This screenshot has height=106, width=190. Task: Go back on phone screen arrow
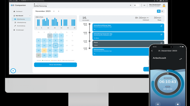(x=152, y=51)
